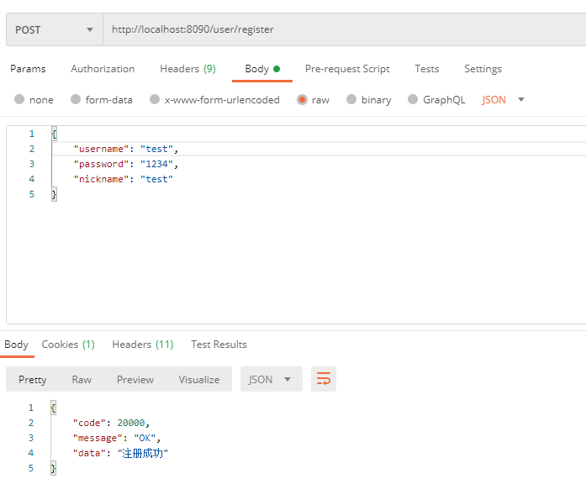The height and width of the screenshot is (500, 586).
Task: Open the Authorization tab
Action: click(x=103, y=69)
